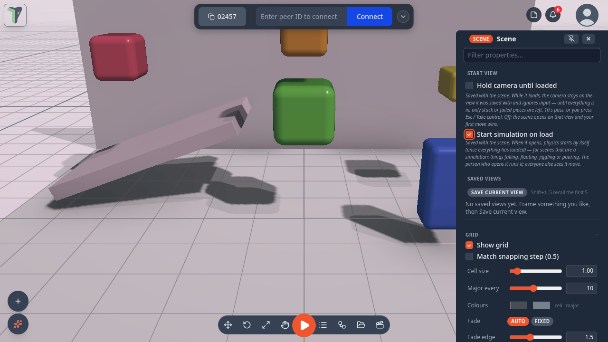Image resolution: width=608 pixels, height=342 pixels.
Task: Click the SCENE badge in panel header
Action: click(x=481, y=39)
